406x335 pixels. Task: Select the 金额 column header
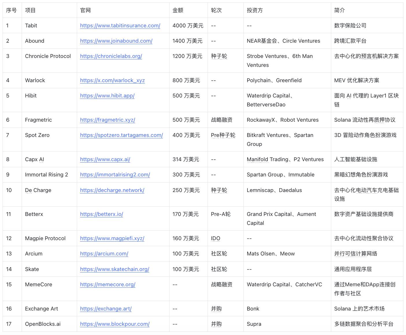(178, 10)
